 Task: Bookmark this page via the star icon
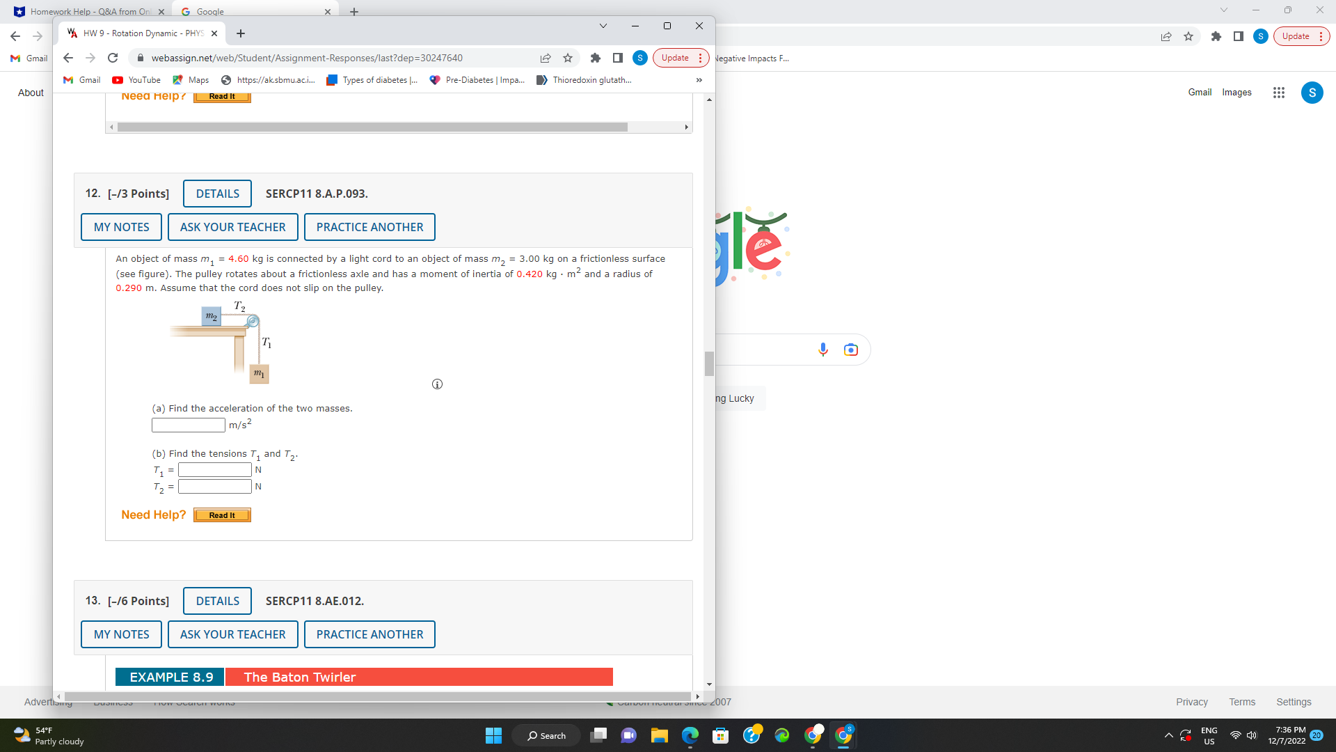pos(568,58)
